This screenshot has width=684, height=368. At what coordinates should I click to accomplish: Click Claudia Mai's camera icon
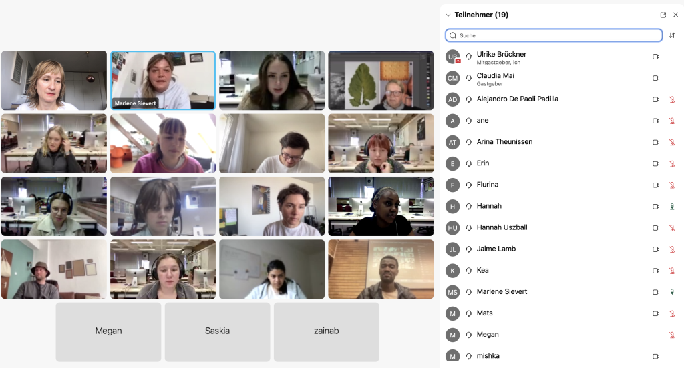click(x=656, y=78)
